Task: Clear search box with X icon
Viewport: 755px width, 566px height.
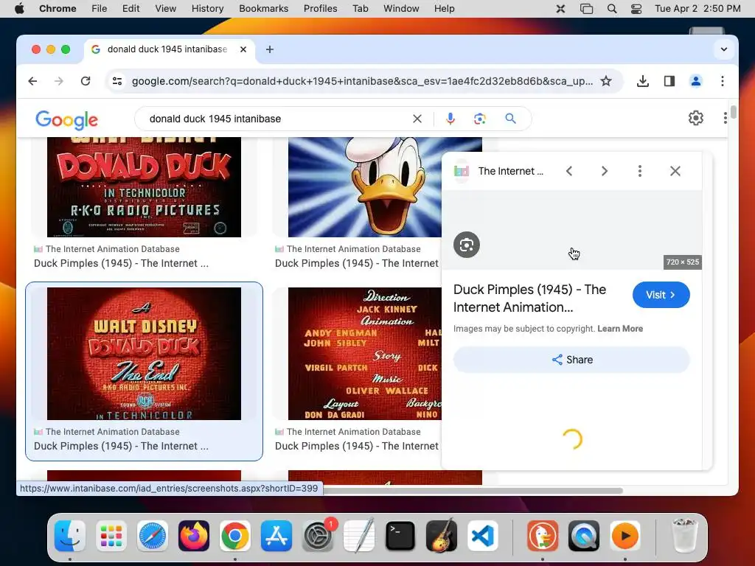Action: click(x=417, y=119)
